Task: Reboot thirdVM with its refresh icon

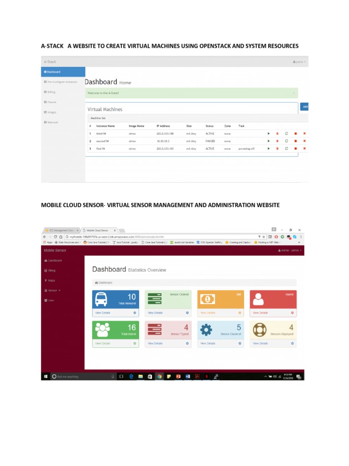Action: point(286,134)
